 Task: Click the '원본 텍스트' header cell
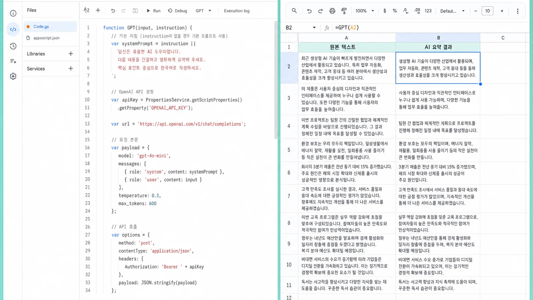[x=346, y=47]
